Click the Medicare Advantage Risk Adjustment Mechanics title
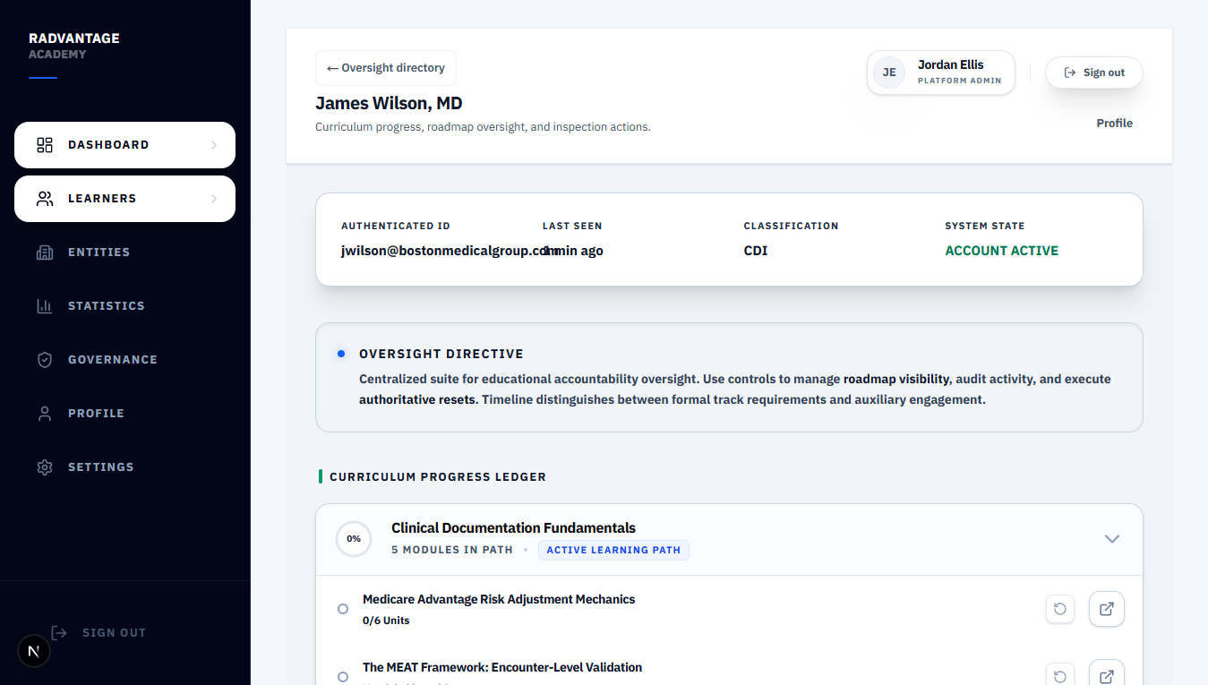Screen dimensions: 1208x685 coord(499,599)
